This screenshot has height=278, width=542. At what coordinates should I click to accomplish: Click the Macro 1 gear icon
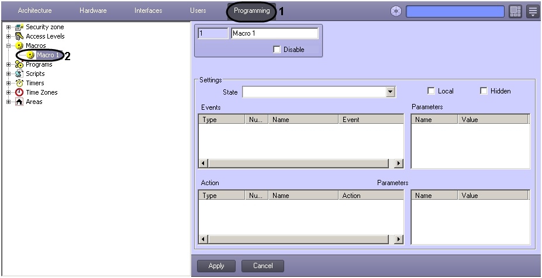coord(30,55)
